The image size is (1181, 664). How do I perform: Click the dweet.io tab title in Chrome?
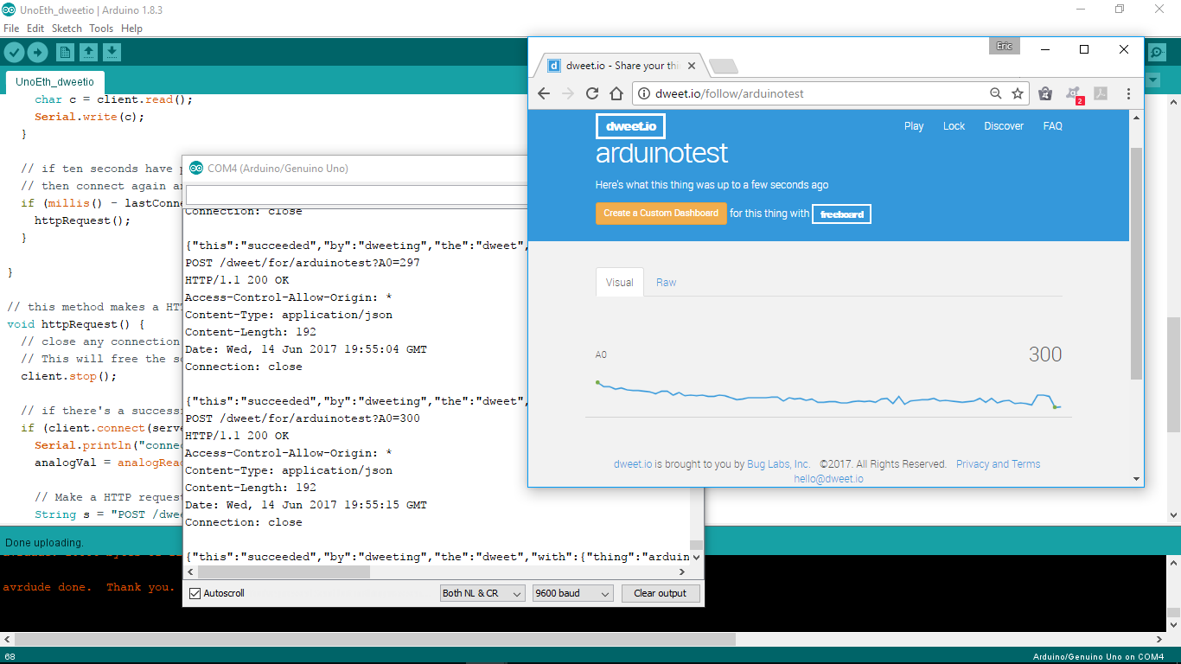tap(622, 66)
